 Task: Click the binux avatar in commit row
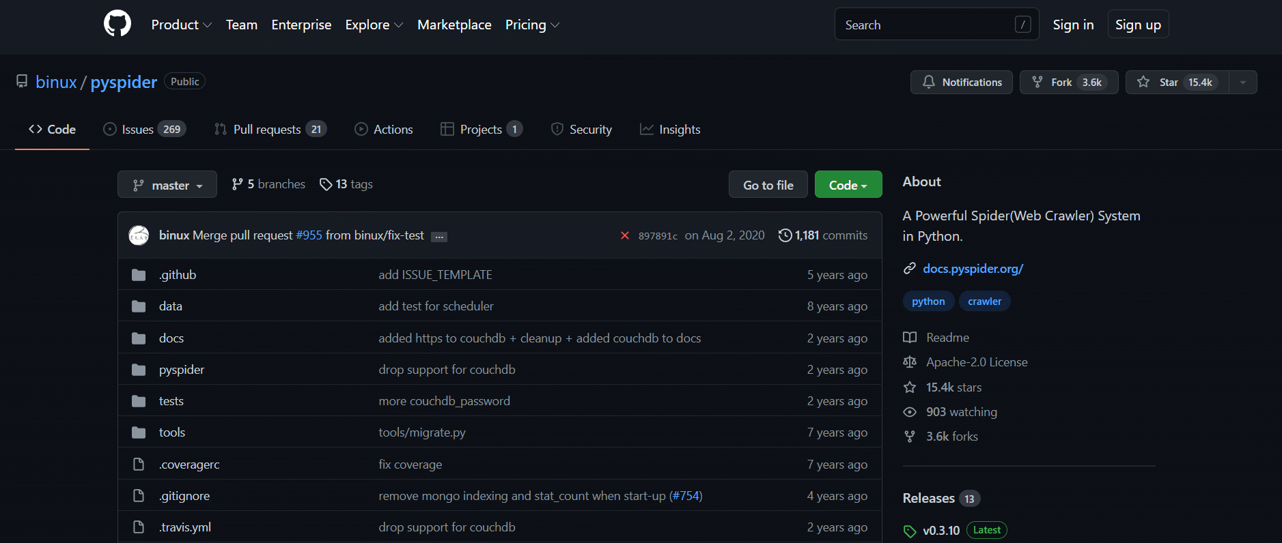139,235
